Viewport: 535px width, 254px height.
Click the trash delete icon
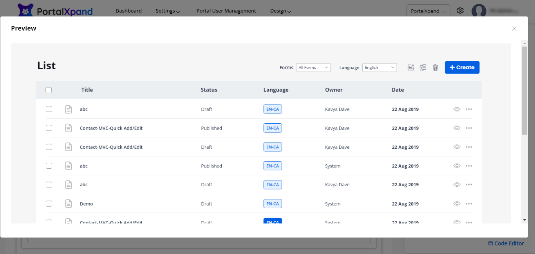[x=435, y=67]
